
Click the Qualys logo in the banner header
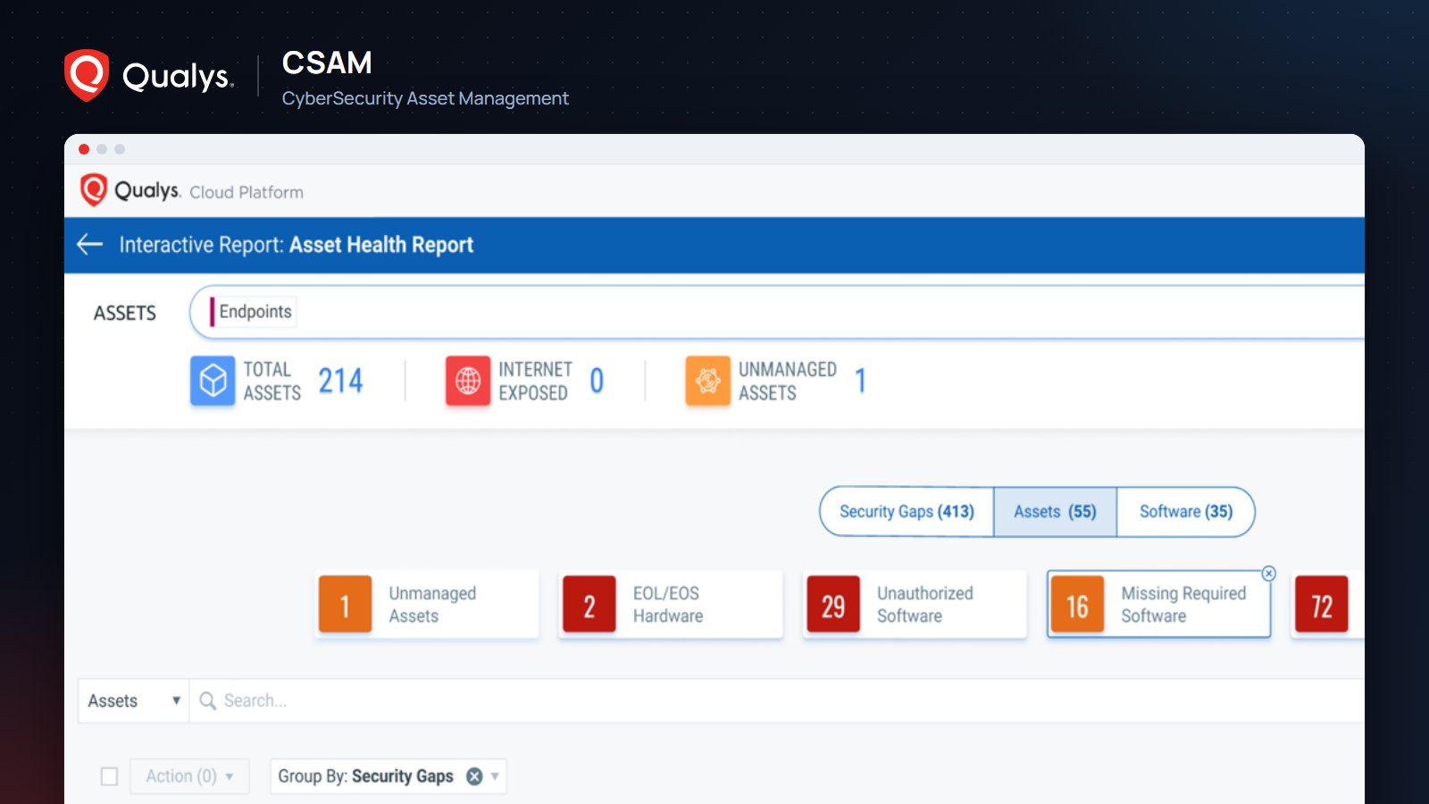coord(149,75)
